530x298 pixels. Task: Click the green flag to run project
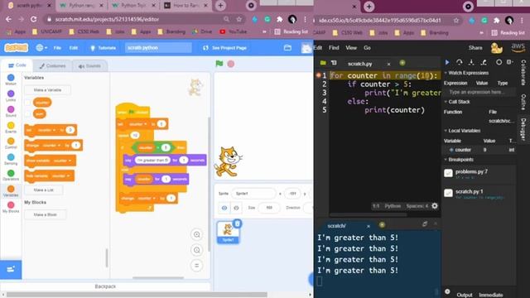(219, 64)
